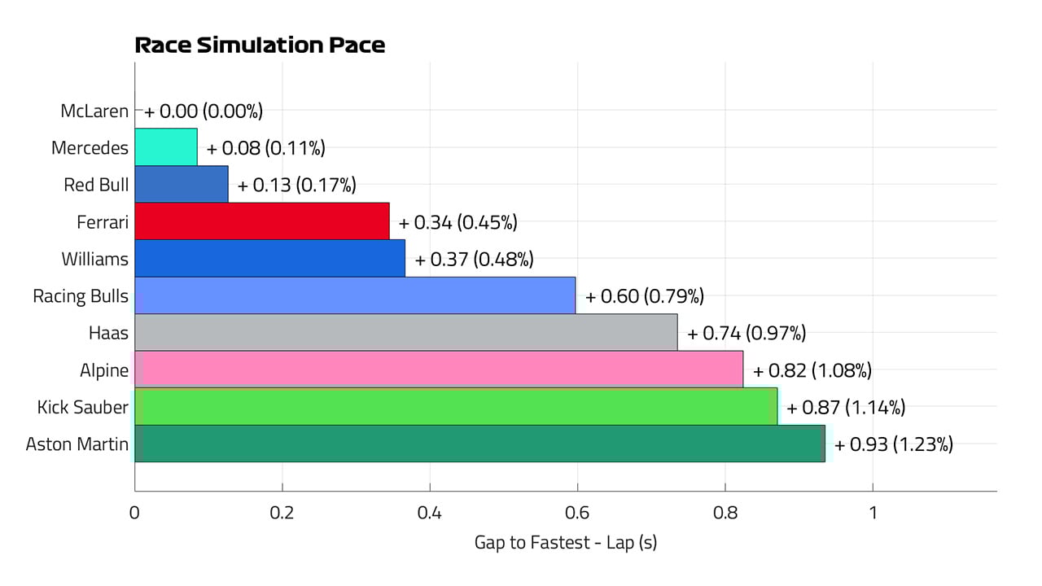Screen dimensions: 1042x586
Task: Click the 0.6 x-axis tick label
Action: coord(577,514)
